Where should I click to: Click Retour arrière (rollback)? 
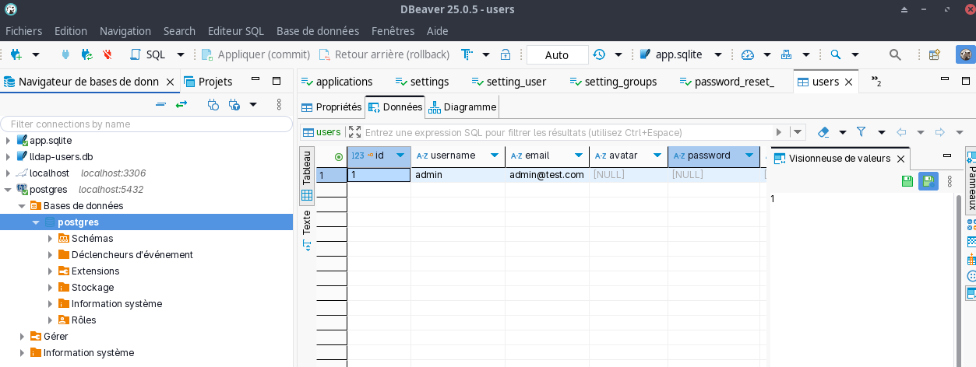pos(384,54)
